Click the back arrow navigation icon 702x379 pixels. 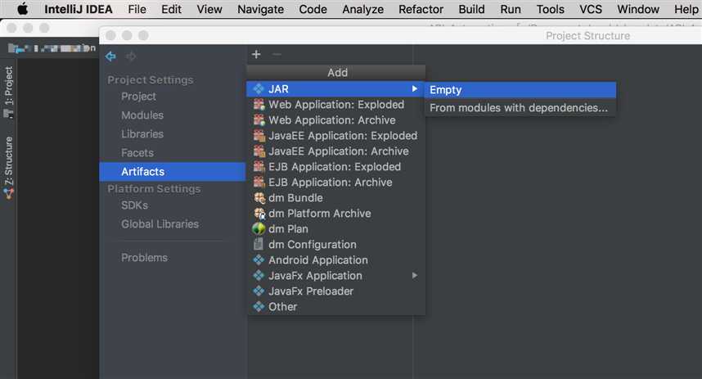tap(110, 56)
